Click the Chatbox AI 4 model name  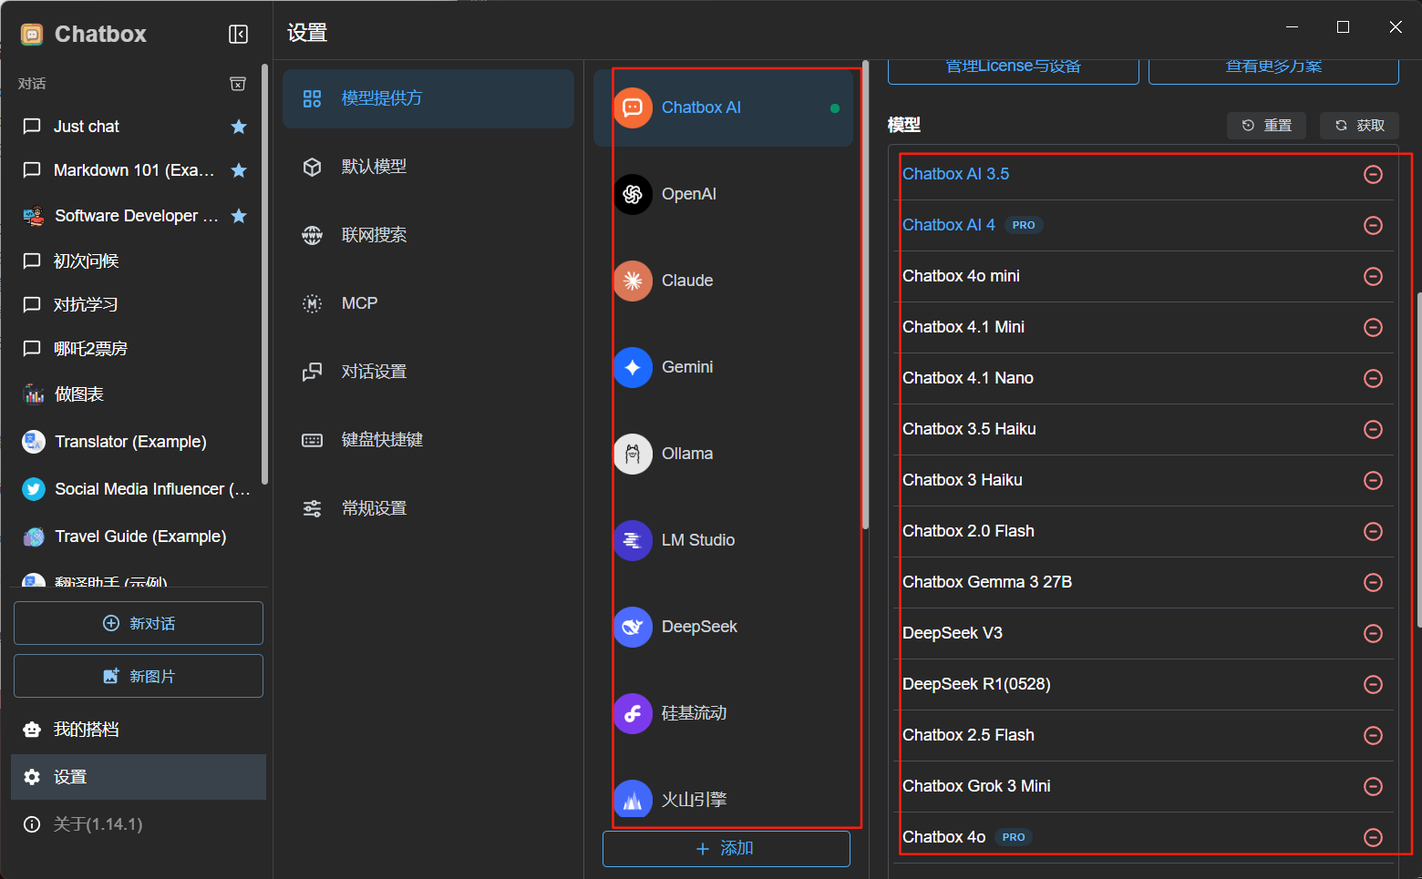[x=949, y=225]
